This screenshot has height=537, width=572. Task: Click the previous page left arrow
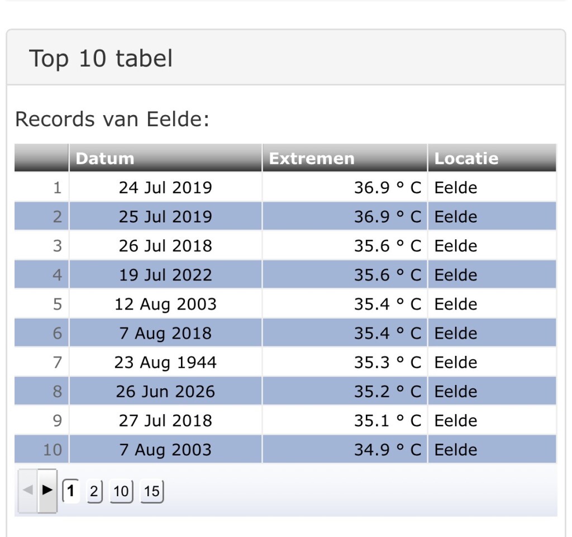[28, 491]
